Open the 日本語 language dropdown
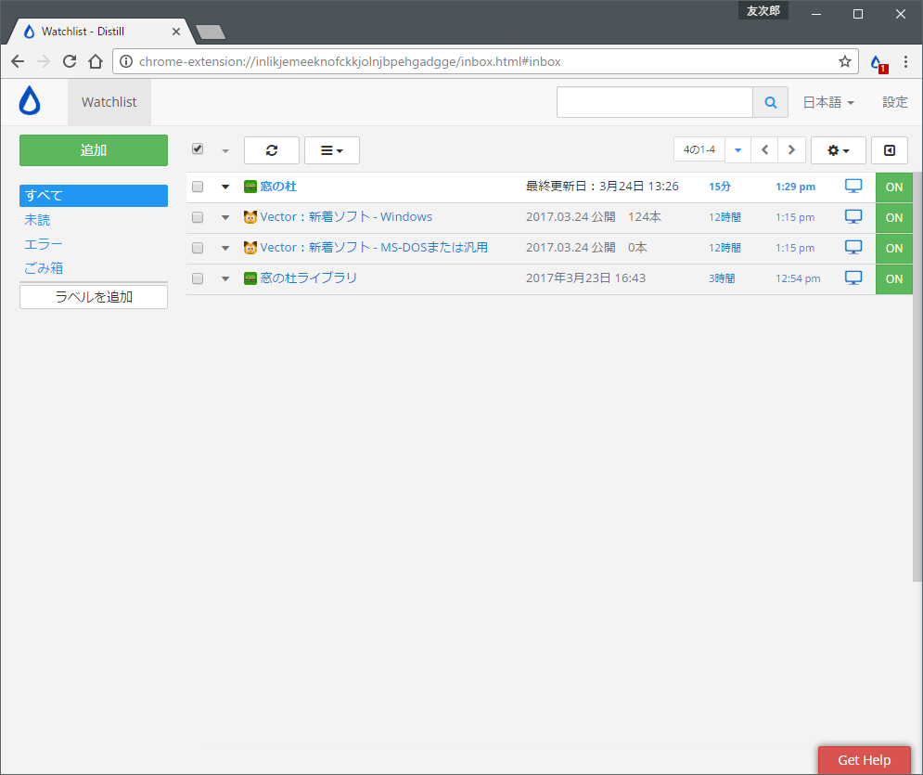Image resolution: width=923 pixels, height=775 pixels. 828,102
